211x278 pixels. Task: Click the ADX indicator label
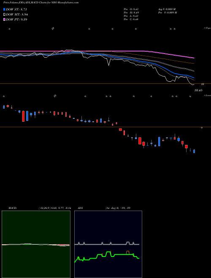(x=81, y=208)
